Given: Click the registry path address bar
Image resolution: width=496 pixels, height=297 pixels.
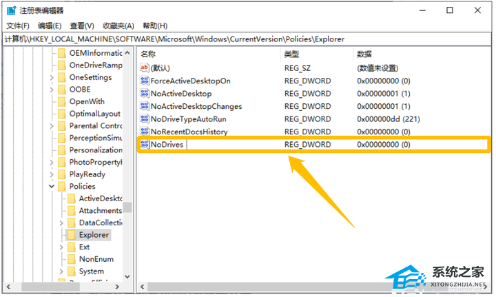Looking at the screenshot, I should [x=247, y=39].
